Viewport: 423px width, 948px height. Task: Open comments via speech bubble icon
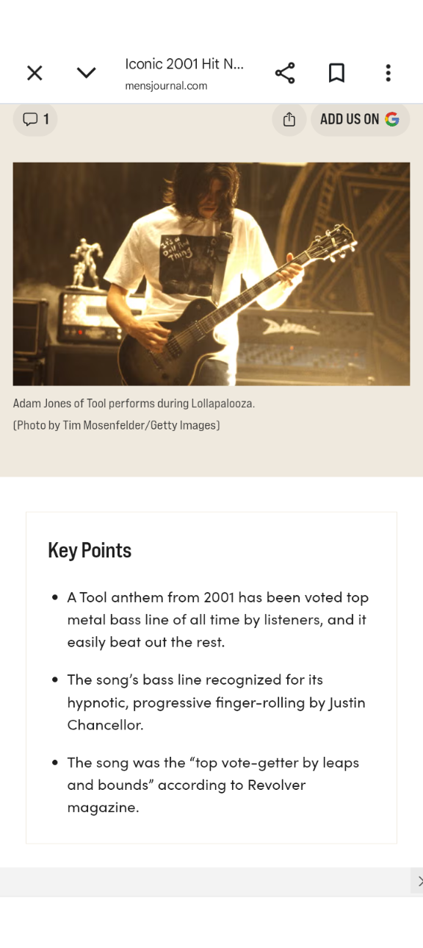(x=30, y=119)
